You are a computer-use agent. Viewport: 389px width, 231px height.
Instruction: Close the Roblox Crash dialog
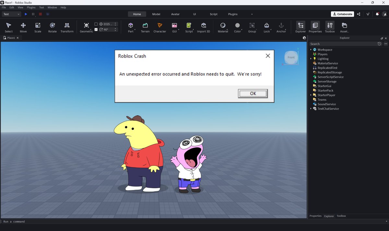pos(268,56)
